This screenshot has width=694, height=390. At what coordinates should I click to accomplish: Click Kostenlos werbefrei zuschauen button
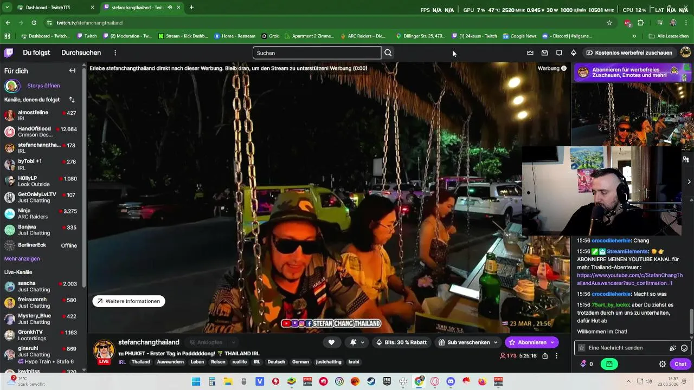[629, 53]
